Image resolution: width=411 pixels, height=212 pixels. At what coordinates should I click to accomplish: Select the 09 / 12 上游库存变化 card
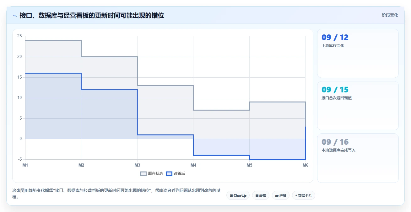(x=358, y=53)
